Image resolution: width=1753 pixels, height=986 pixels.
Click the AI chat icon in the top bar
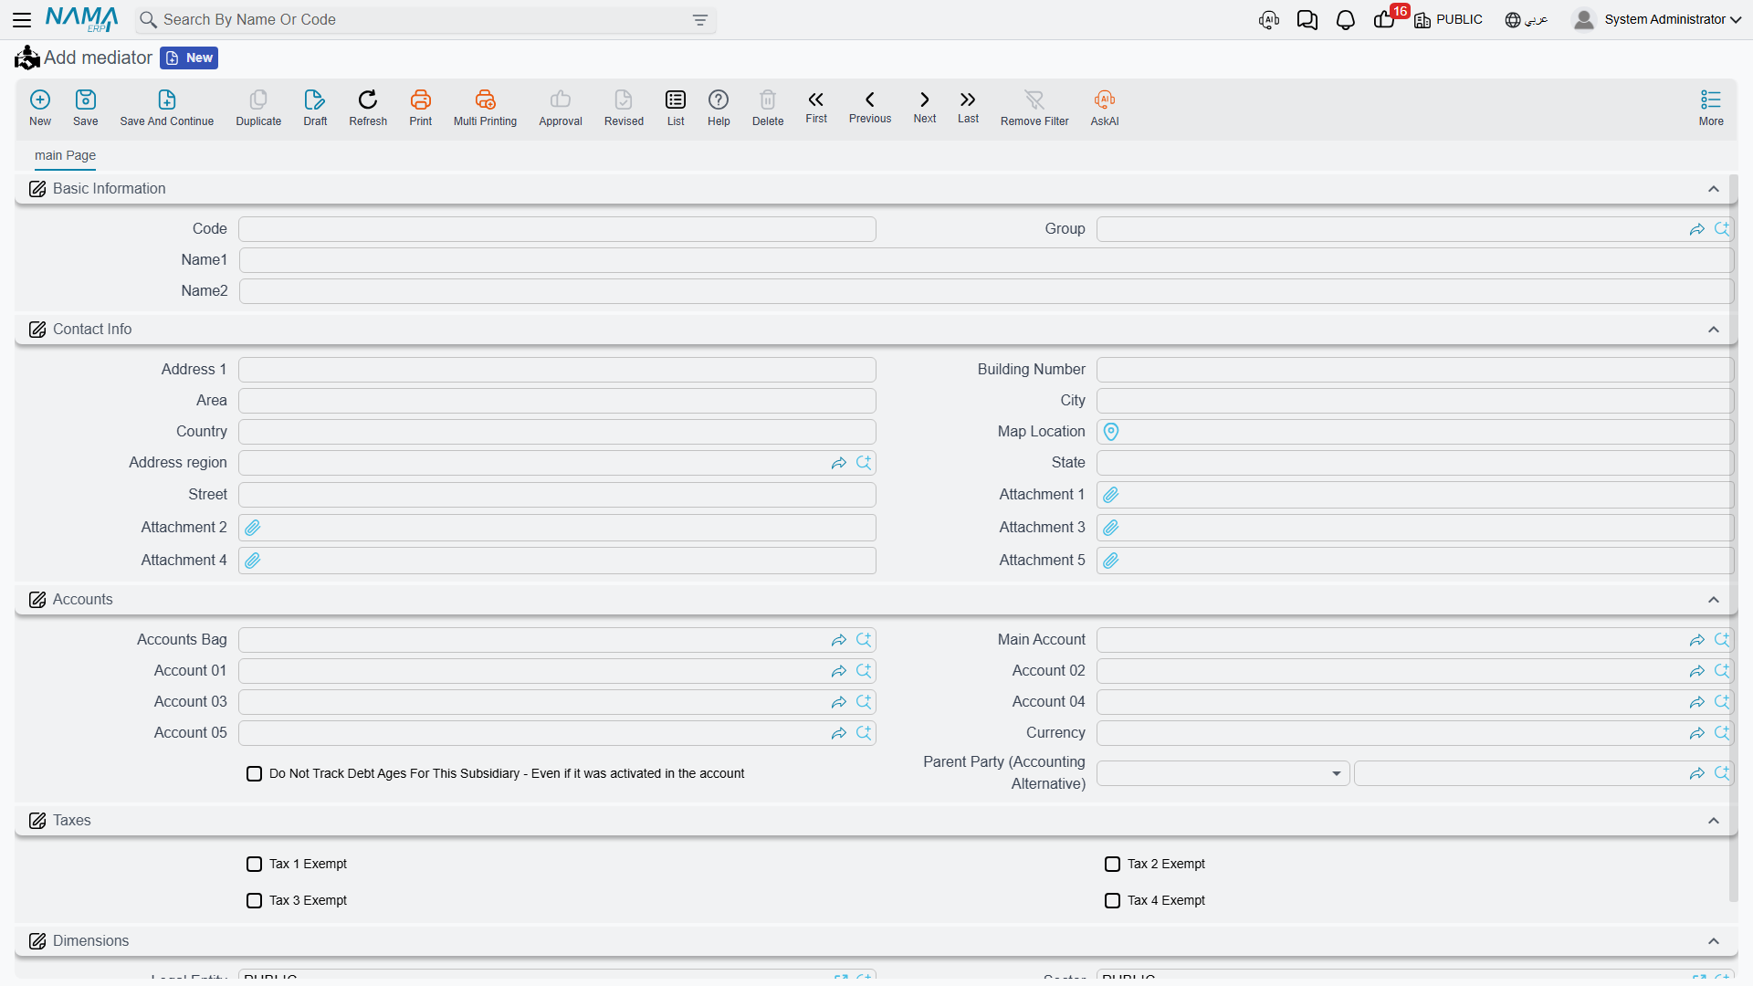click(1269, 20)
